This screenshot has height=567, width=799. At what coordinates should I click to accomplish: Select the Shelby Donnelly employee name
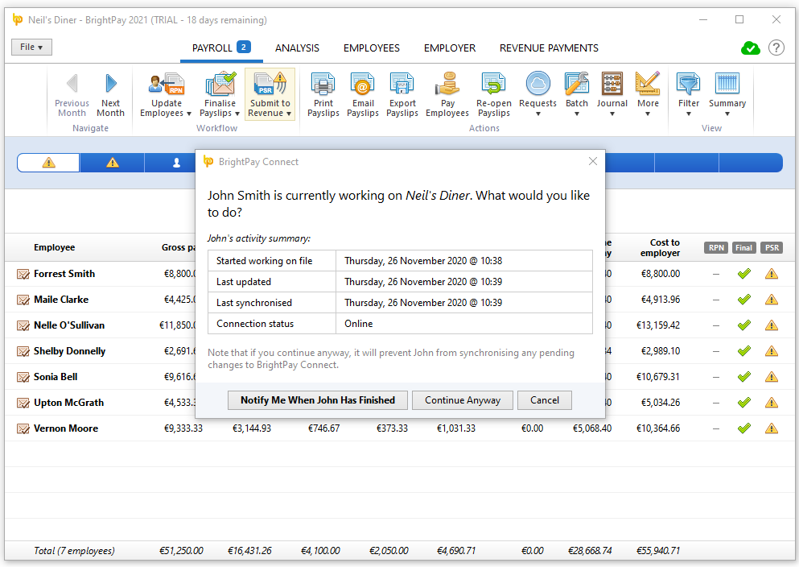(x=69, y=351)
